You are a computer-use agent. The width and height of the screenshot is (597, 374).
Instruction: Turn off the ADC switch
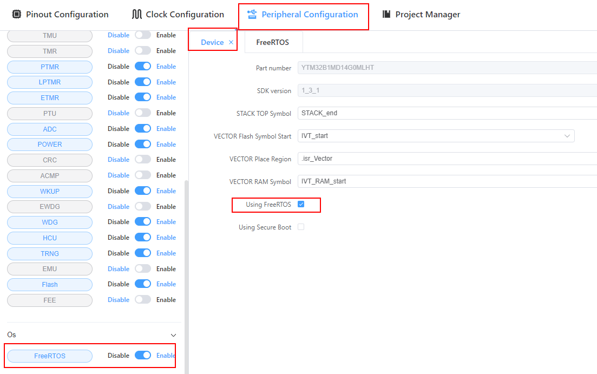pos(143,128)
